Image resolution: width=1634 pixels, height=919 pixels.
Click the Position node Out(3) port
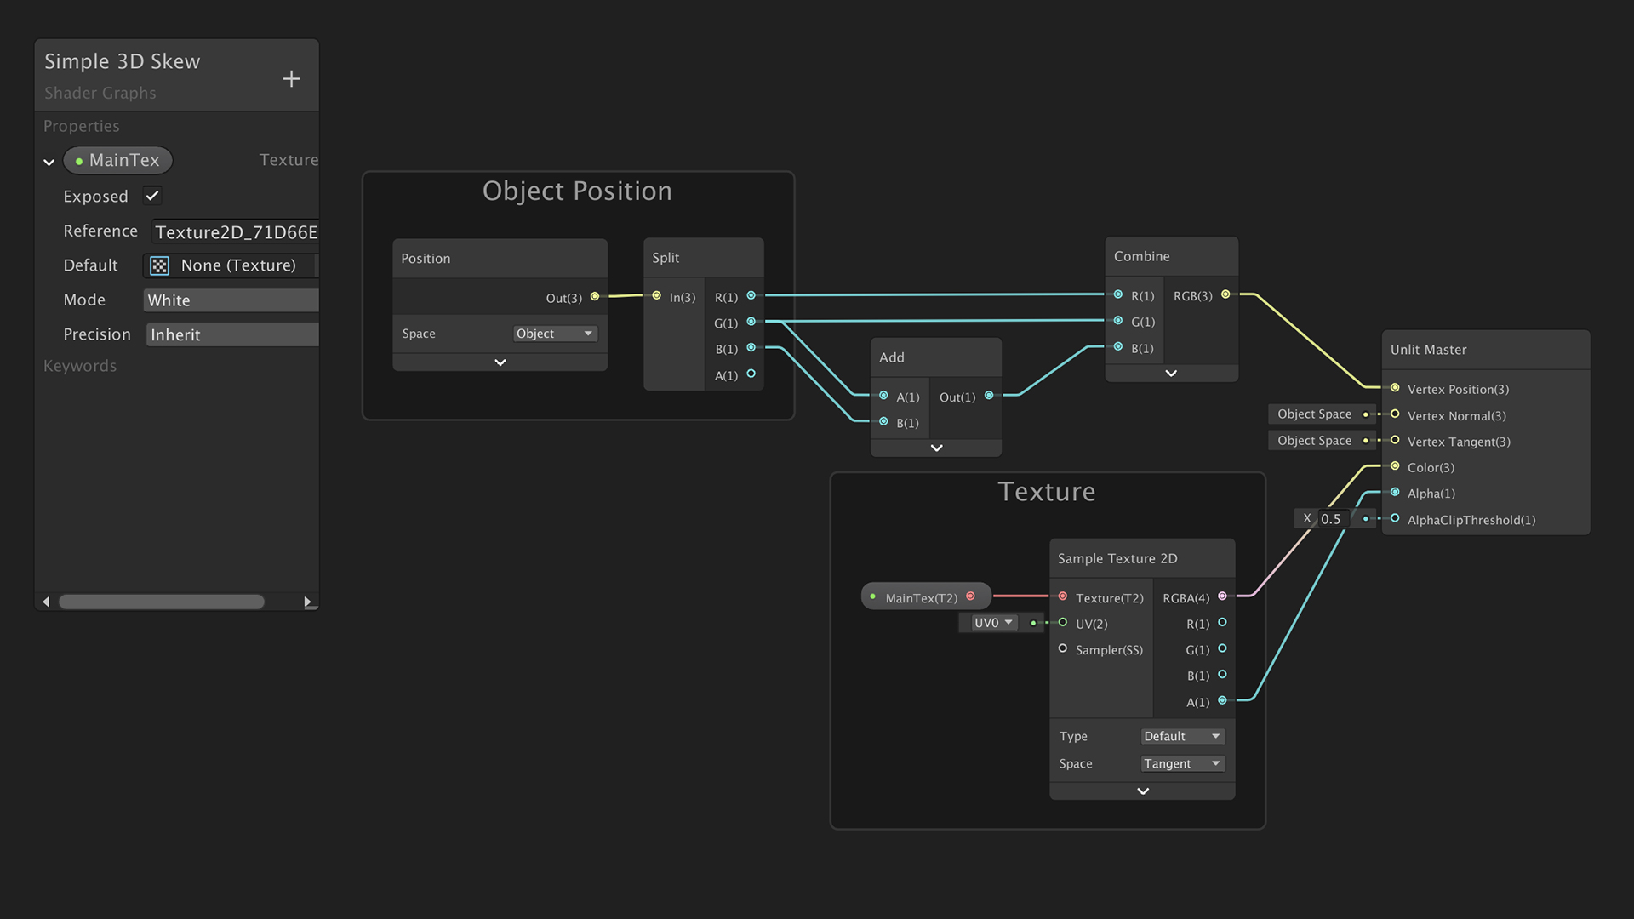click(595, 296)
